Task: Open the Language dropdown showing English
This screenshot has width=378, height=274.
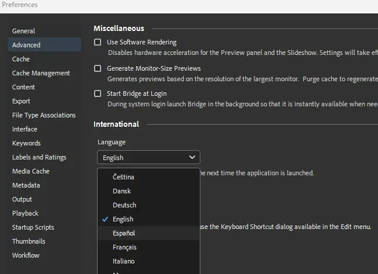Action: pos(148,157)
